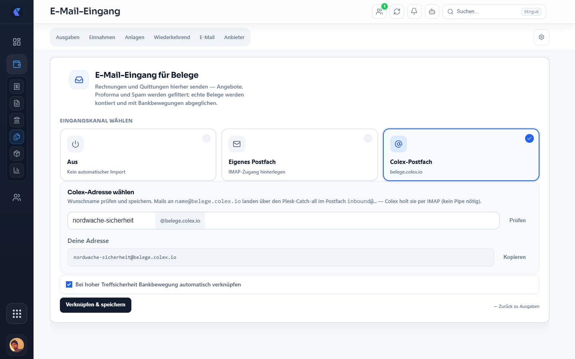
Task: Switch to the Wiederkehrend tab
Action: 172,37
